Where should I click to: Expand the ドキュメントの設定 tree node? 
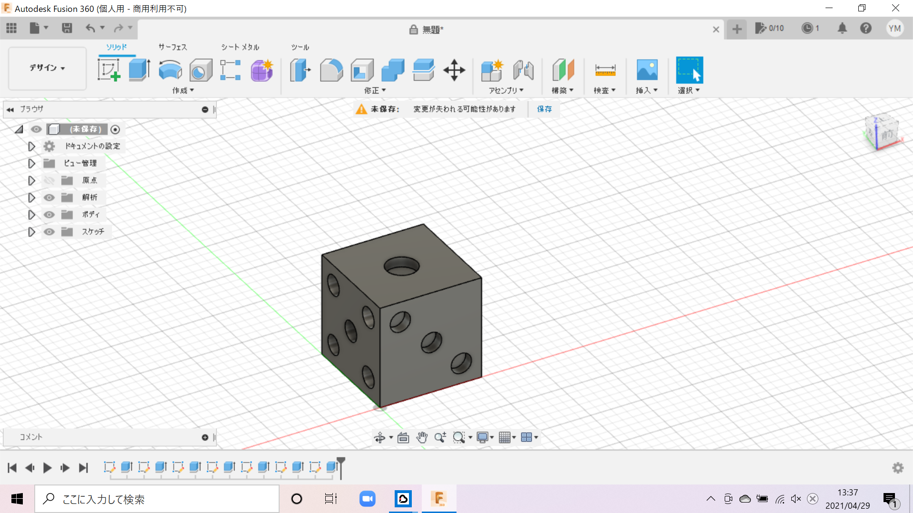[31, 146]
